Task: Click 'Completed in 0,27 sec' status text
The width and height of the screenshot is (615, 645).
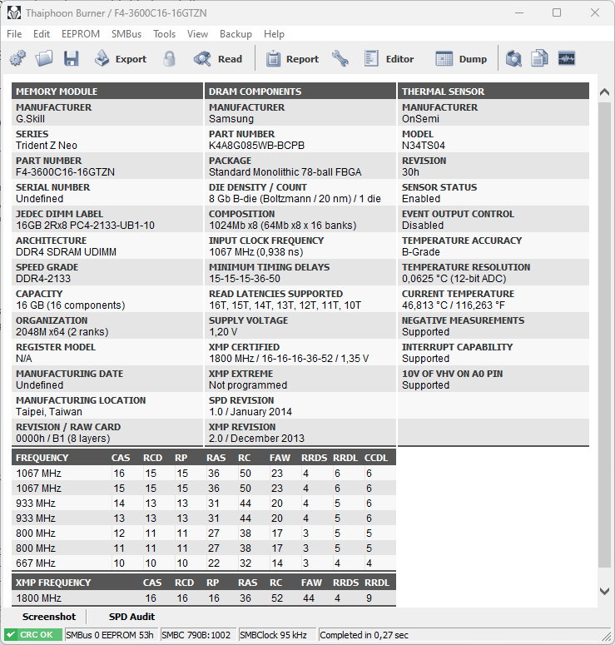Action: (364, 635)
